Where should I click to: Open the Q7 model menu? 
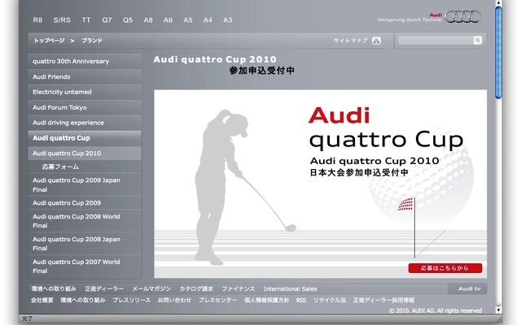[107, 19]
